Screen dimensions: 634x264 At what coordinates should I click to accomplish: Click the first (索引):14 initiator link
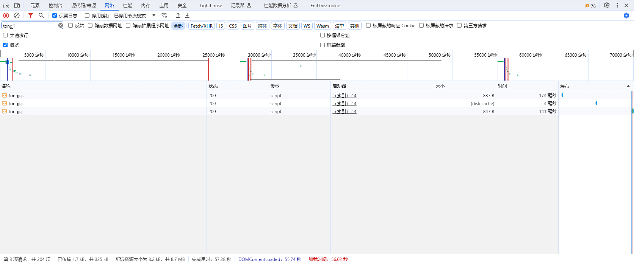click(344, 96)
